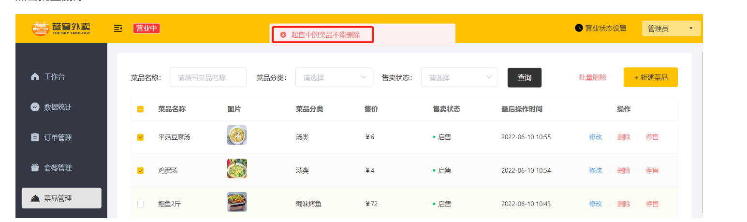
Task: Select 菜品管理 in the sidebar
Action: coord(61,198)
